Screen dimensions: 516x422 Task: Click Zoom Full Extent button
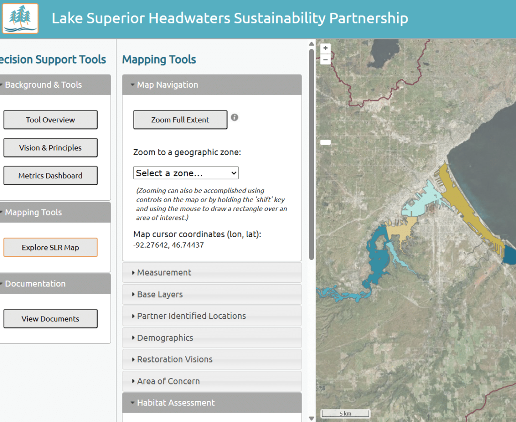(180, 120)
